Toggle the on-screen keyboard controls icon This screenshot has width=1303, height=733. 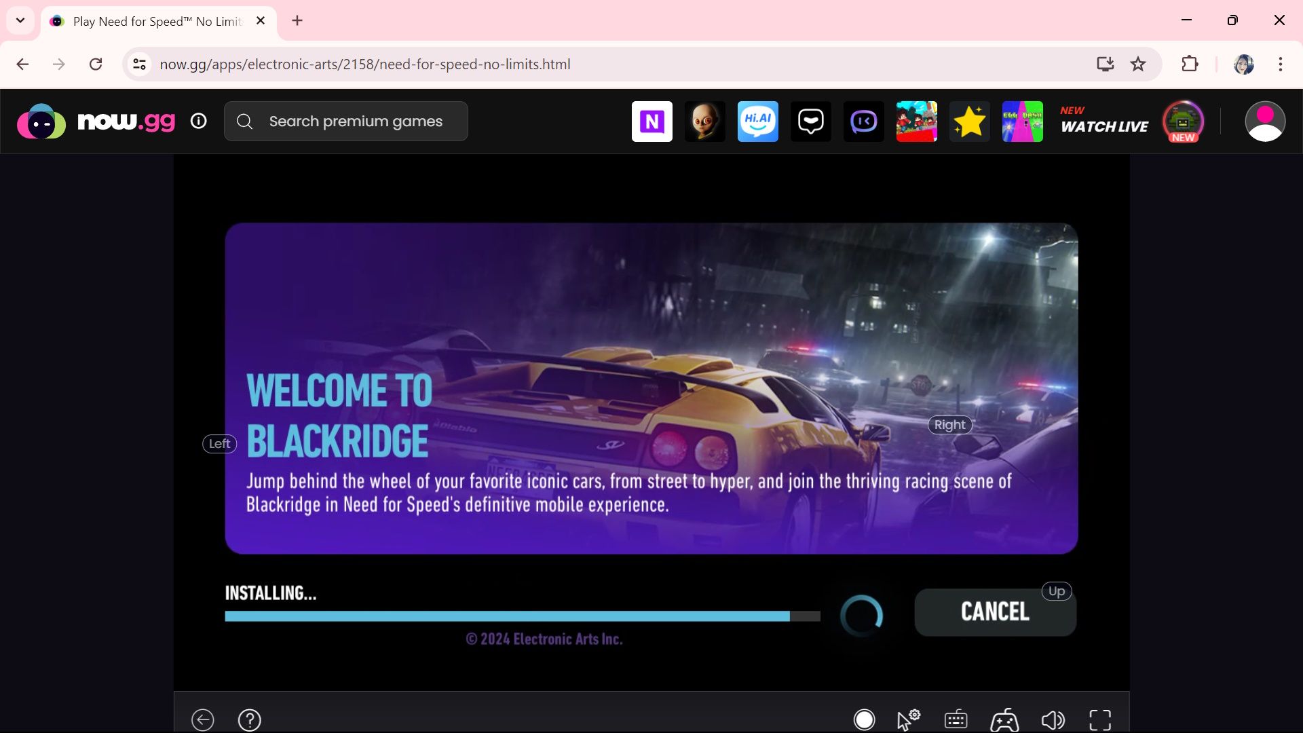[x=956, y=719]
